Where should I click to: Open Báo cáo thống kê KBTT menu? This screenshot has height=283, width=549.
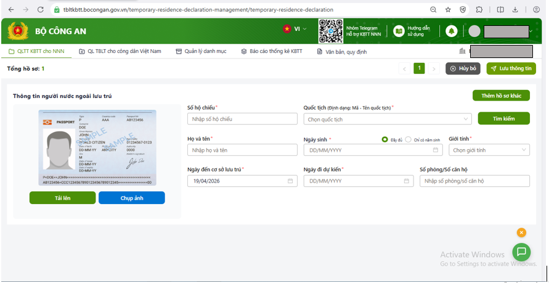pos(272,51)
